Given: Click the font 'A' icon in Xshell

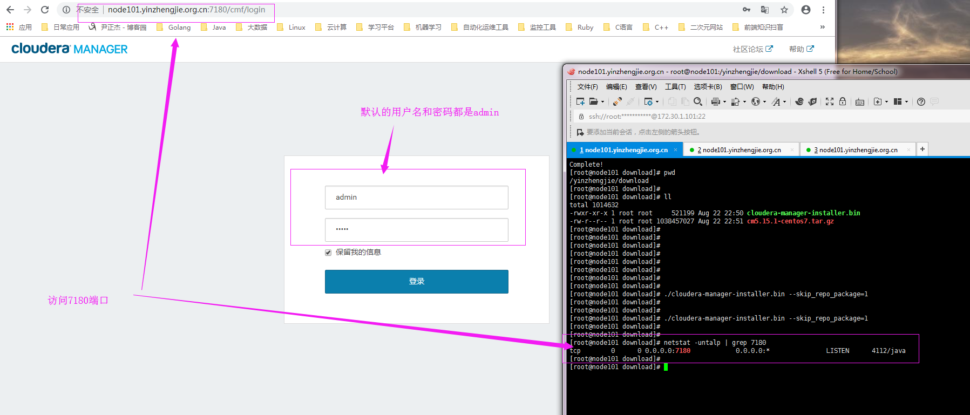Looking at the screenshot, I should pyautogui.click(x=776, y=101).
